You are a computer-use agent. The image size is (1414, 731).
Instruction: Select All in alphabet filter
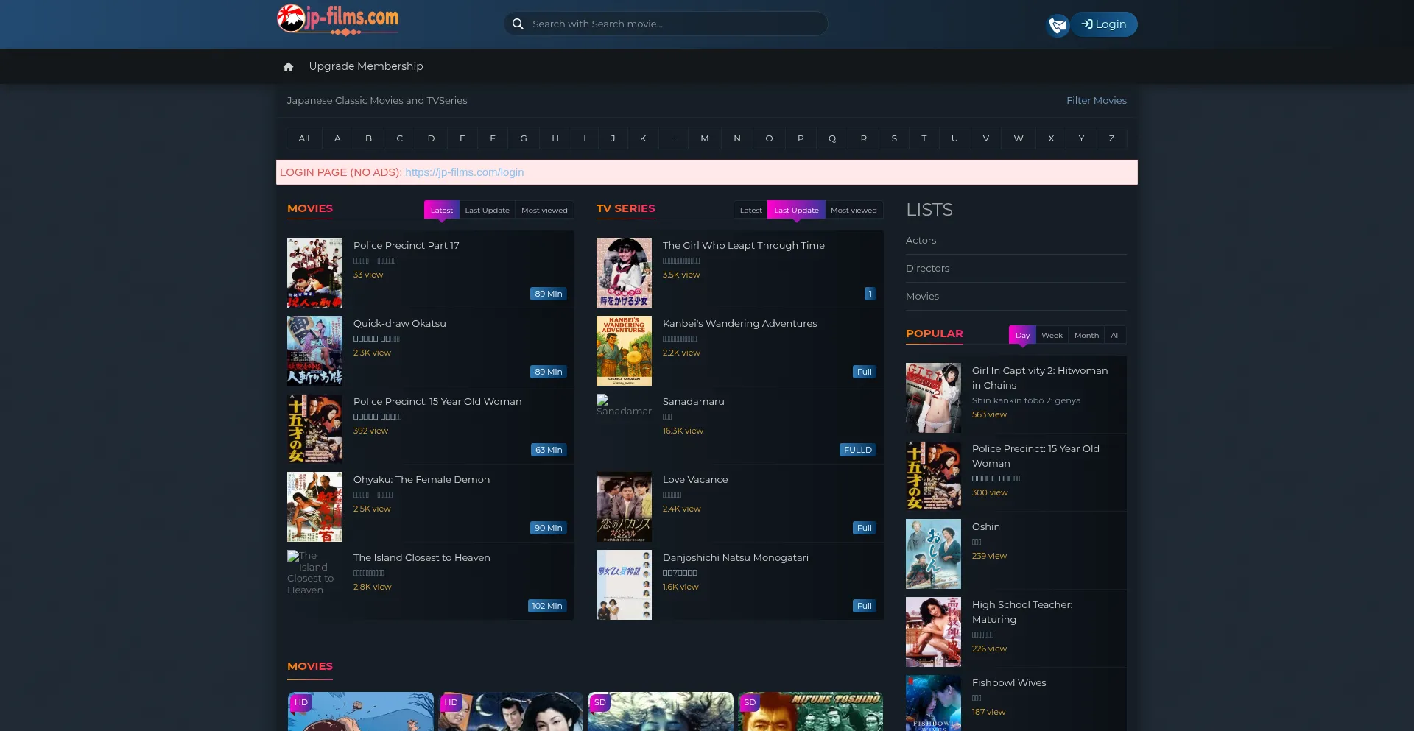303,138
